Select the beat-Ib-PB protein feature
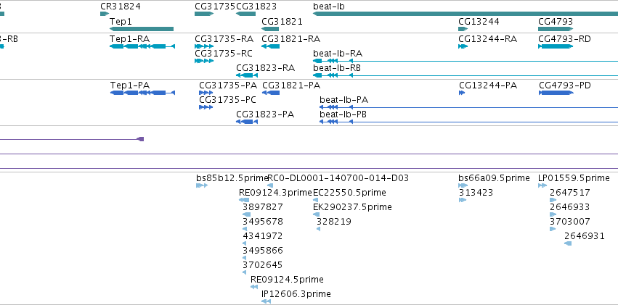The width and height of the screenshot is (618, 305). tap(468, 122)
